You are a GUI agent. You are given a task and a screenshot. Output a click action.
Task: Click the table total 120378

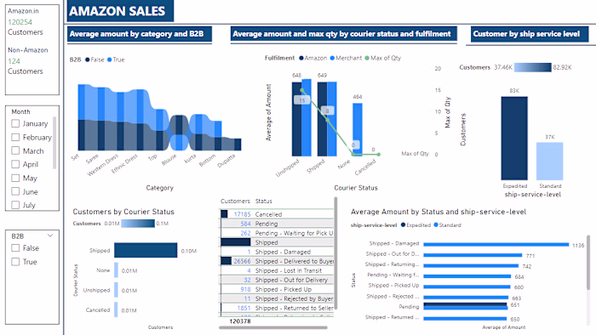click(240, 321)
